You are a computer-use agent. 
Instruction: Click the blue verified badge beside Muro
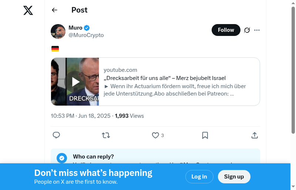point(87,28)
